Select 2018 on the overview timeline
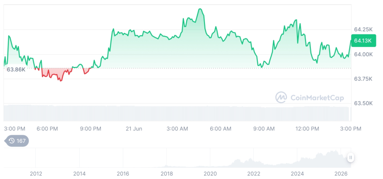This screenshot has width=383, height=179. pos(167,174)
